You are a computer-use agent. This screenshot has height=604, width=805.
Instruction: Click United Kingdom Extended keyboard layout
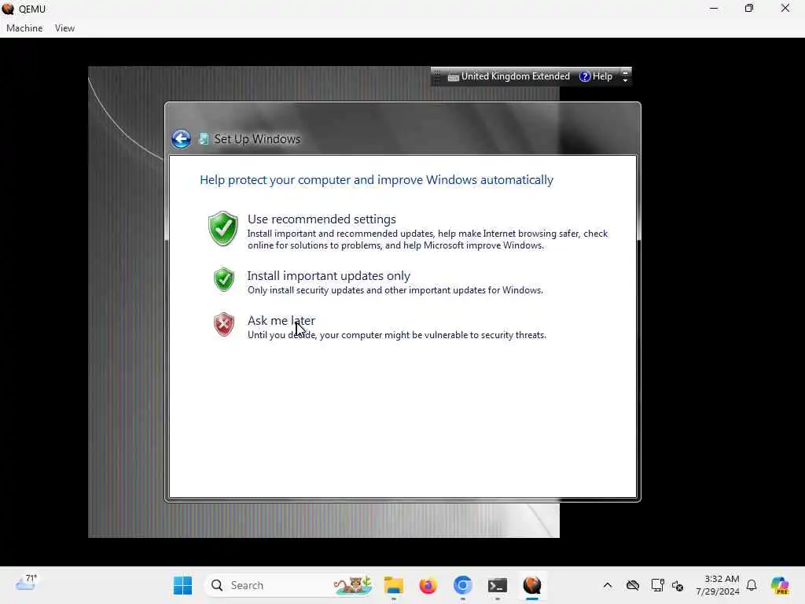pyautogui.click(x=516, y=76)
